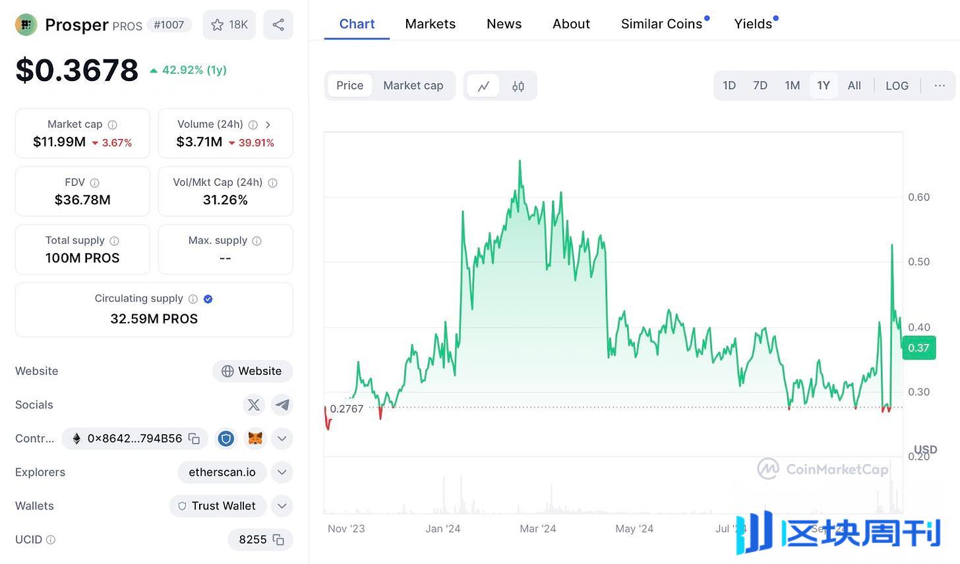The image size is (960, 564).
Task: Open the Similar Coins tab
Action: [x=662, y=24]
